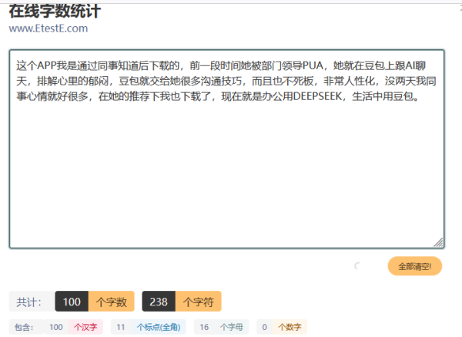Open the www.EtestE.com link
This screenshot has height=337, width=462.
click(49, 28)
